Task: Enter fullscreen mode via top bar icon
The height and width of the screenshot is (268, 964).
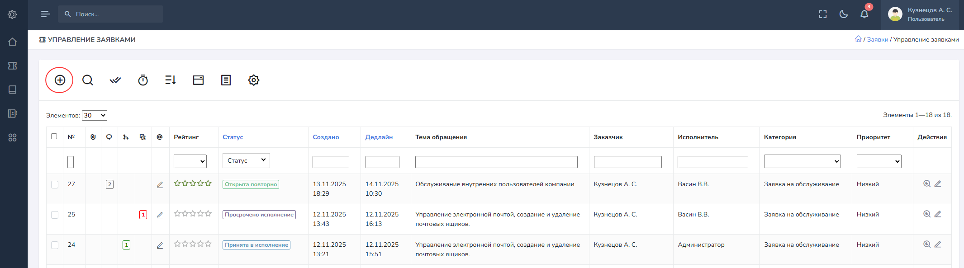Action: click(x=822, y=14)
